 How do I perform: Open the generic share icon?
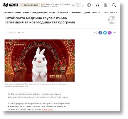click(x=95, y=33)
